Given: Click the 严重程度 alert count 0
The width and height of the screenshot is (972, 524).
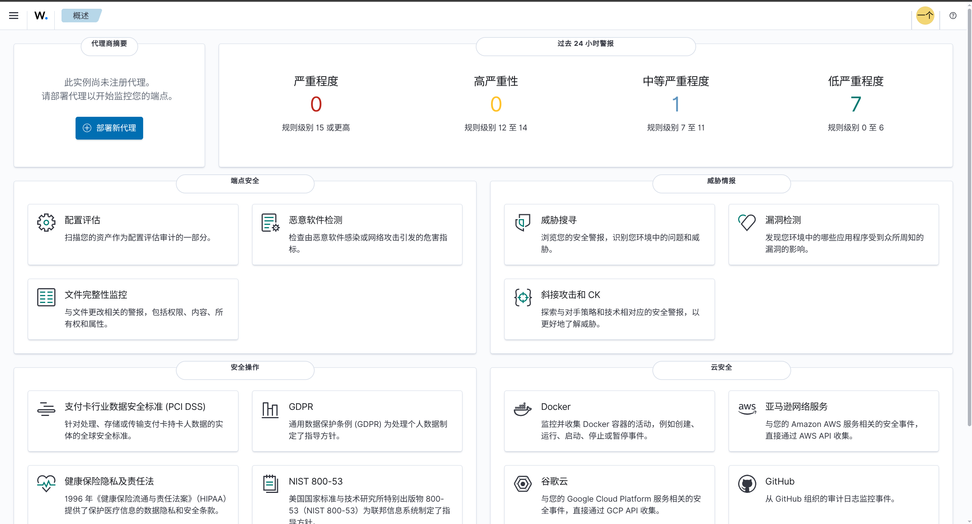Looking at the screenshot, I should coord(316,104).
